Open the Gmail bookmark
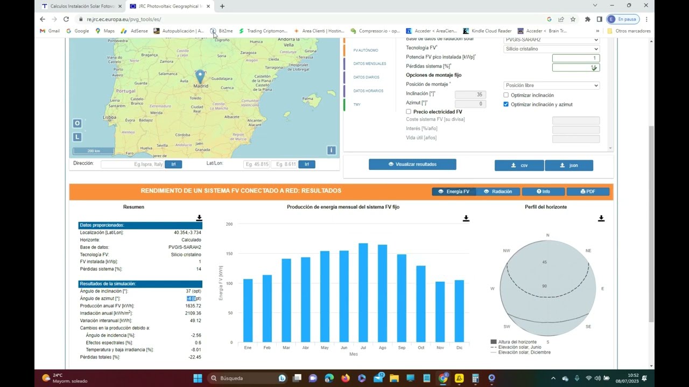The image size is (689, 387). pos(50,31)
